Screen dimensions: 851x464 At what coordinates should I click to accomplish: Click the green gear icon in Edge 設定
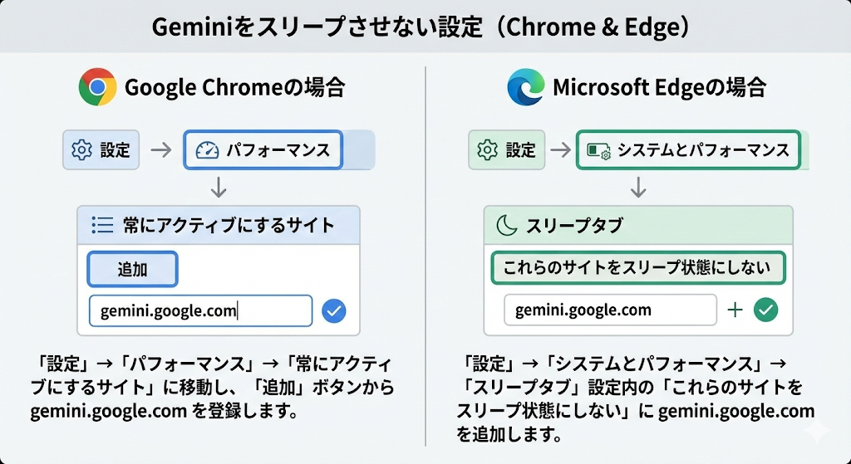488,150
